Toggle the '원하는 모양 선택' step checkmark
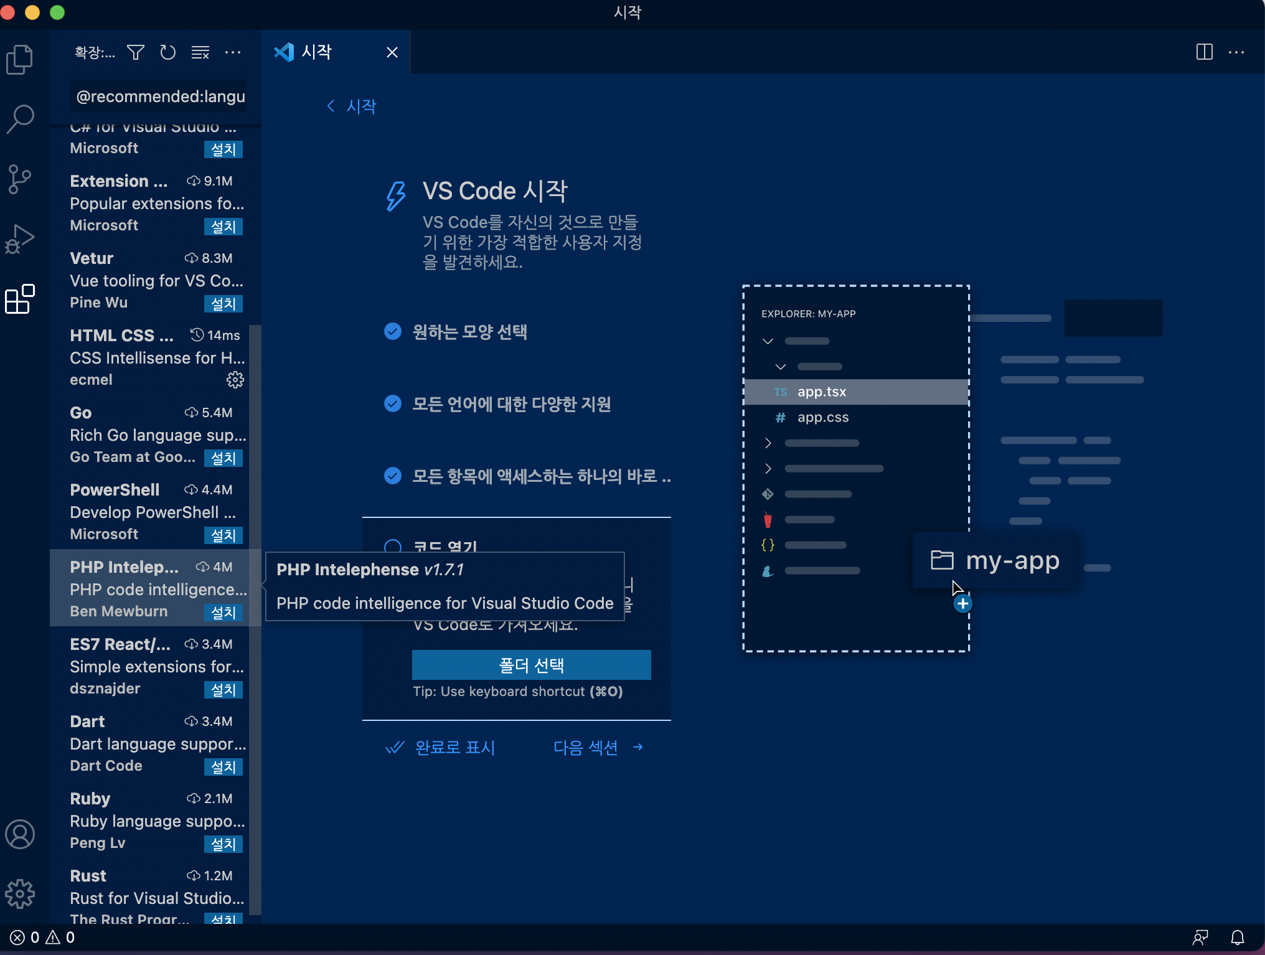1265x955 pixels. pyautogui.click(x=393, y=331)
